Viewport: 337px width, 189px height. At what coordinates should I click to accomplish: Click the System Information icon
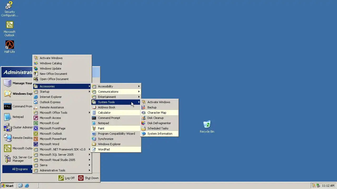143,134
